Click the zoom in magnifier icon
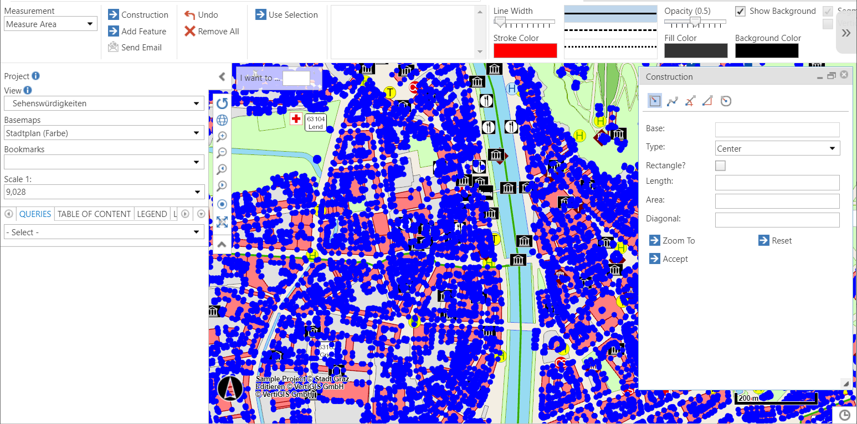The height and width of the screenshot is (424, 857). coord(222,137)
